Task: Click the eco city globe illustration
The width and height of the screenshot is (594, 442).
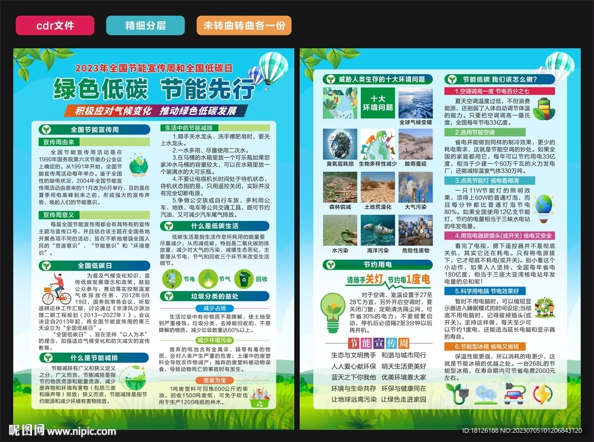Action: [x=133, y=378]
